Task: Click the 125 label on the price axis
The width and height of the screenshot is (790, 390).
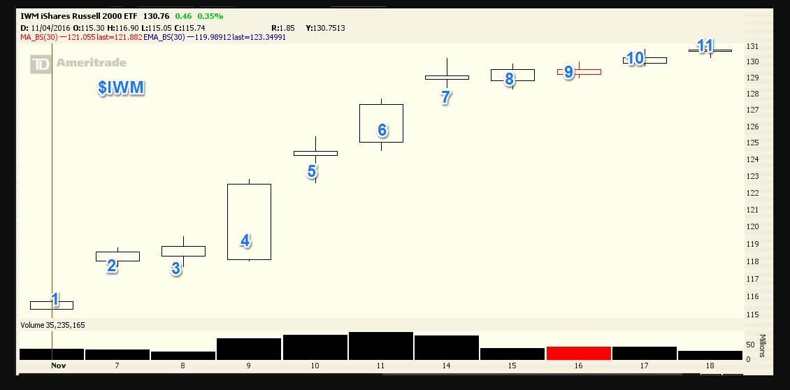Action: tap(752, 143)
